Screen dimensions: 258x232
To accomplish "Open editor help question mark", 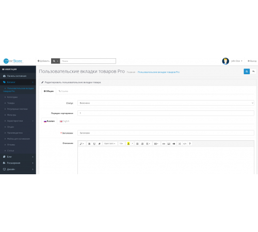I will tap(190, 144).
